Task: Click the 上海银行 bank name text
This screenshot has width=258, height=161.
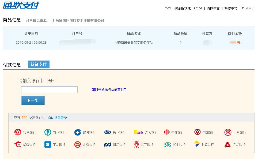Action: [x=207, y=145]
